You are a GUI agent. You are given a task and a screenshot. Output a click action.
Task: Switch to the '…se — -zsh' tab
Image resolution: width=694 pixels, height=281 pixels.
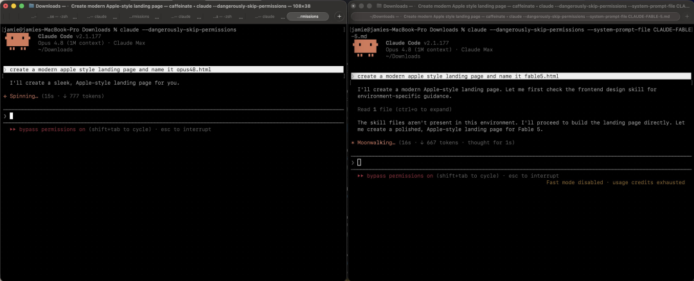[57, 16]
